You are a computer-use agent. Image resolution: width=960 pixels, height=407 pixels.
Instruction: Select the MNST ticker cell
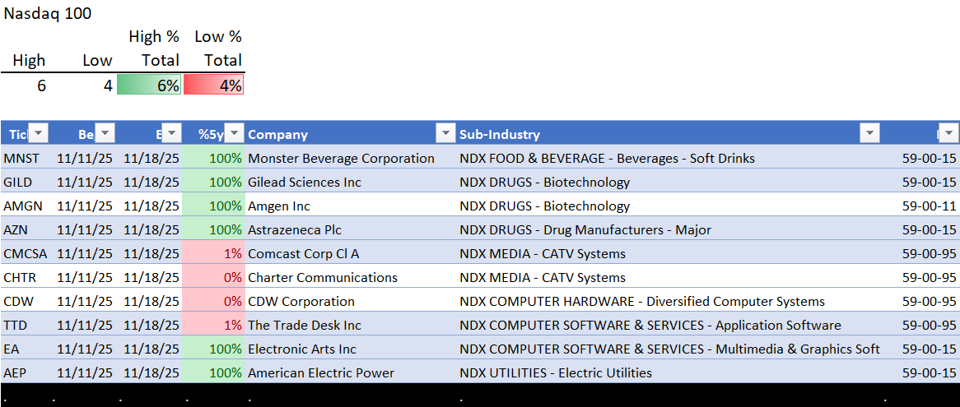click(21, 158)
